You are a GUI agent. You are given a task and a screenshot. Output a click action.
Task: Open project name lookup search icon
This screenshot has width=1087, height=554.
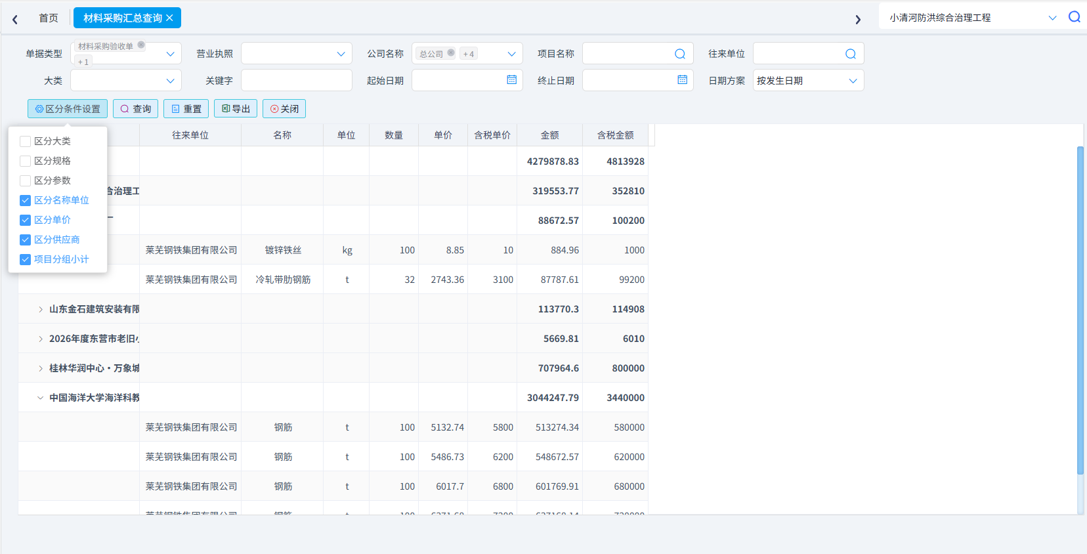[680, 54]
